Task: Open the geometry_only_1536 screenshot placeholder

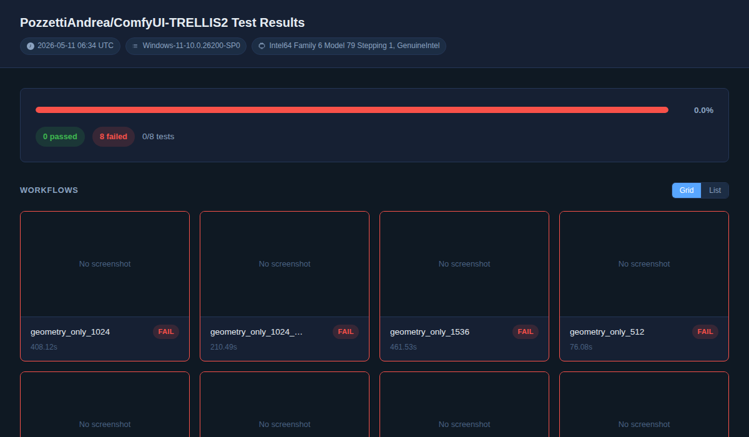Action: coord(464,264)
